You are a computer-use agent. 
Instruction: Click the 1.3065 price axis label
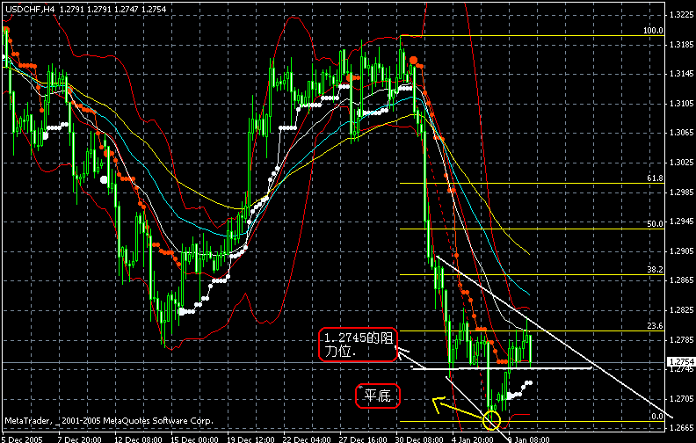pyautogui.click(x=681, y=133)
